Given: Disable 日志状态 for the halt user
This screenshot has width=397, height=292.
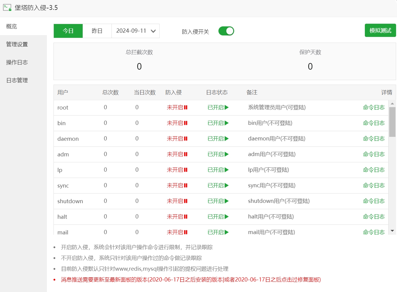Looking at the screenshot, I should tap(217, 217).
